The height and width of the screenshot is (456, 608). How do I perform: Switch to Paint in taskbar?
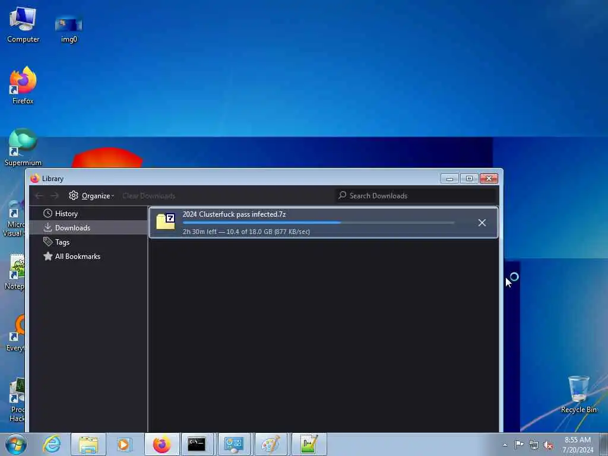271,444
